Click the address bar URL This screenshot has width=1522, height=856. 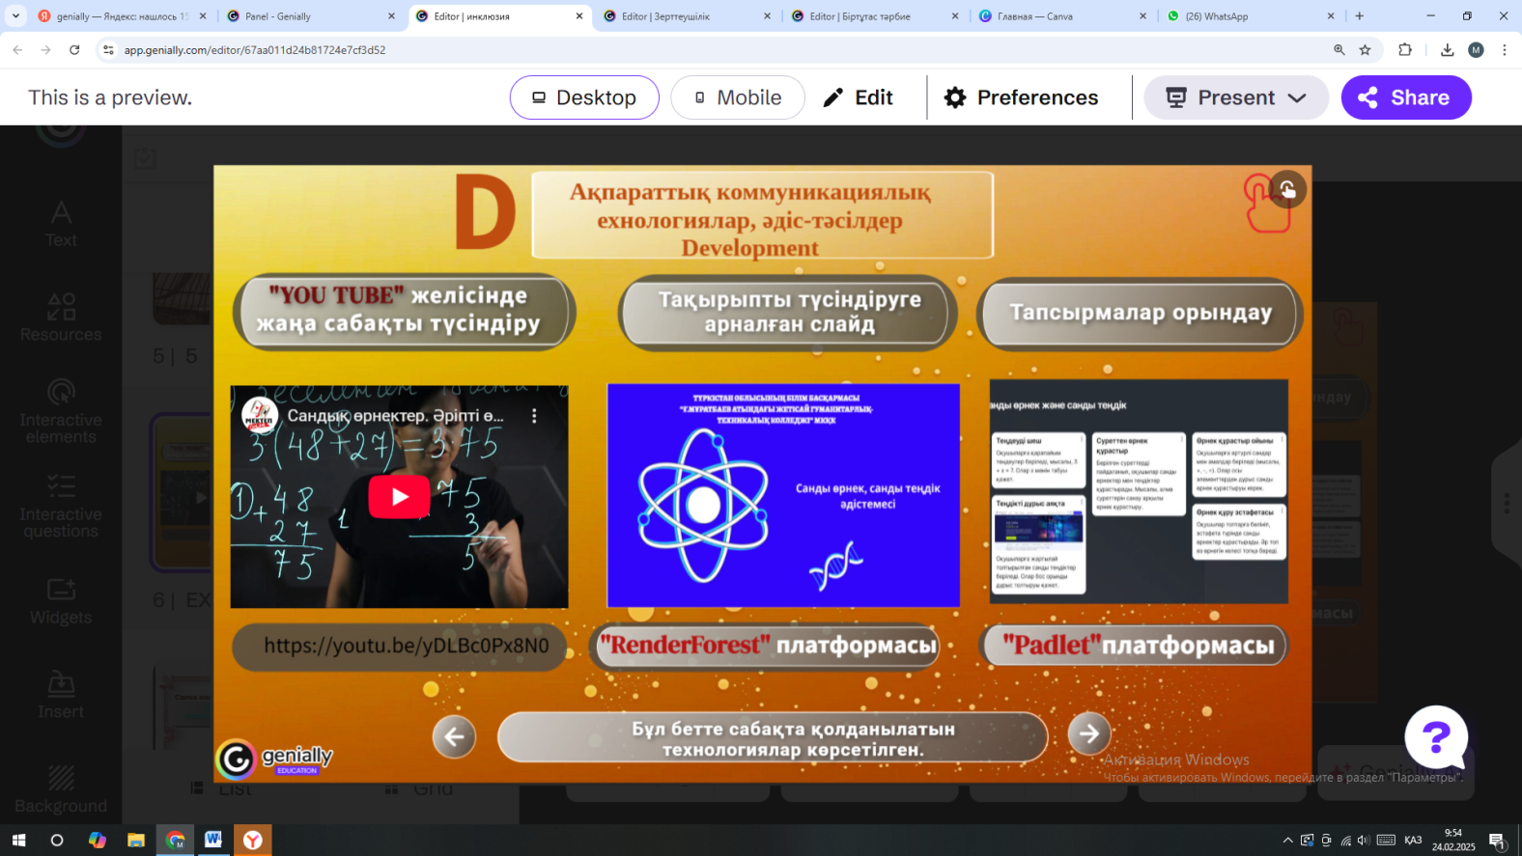[x=255, y=50]
